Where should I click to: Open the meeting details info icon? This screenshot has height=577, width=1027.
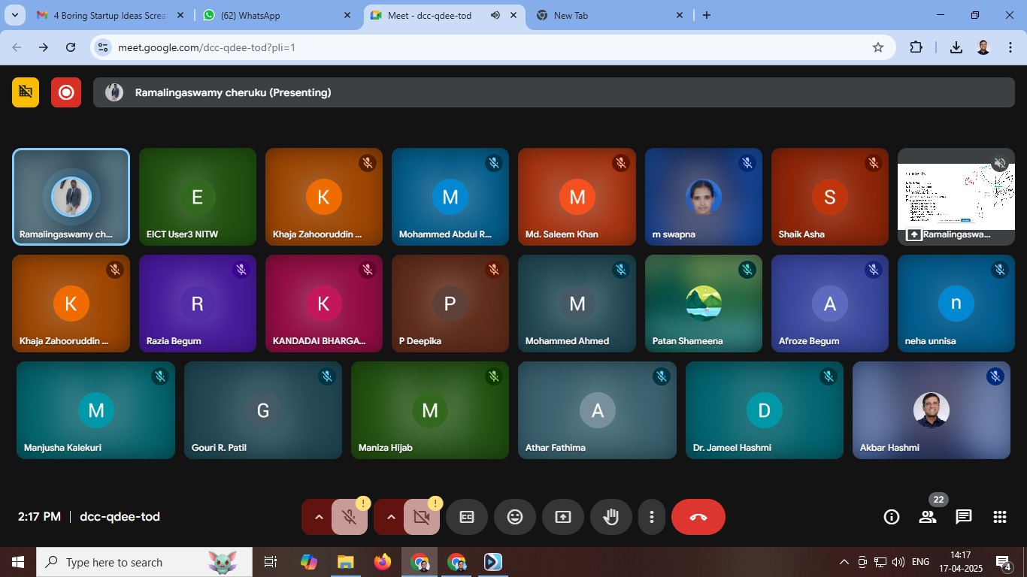[892, 517]
